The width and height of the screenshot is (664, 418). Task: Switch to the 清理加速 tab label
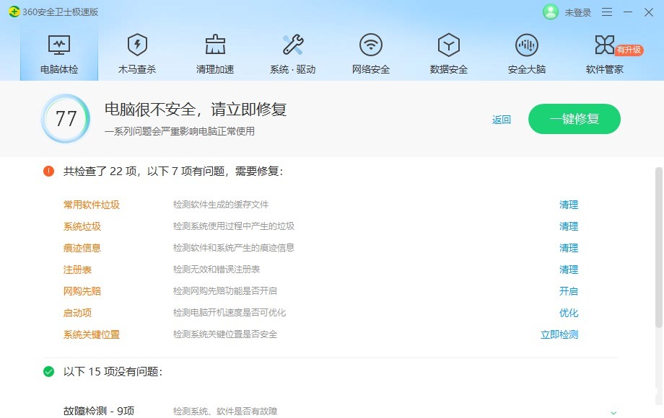click(x=215, y=69)
